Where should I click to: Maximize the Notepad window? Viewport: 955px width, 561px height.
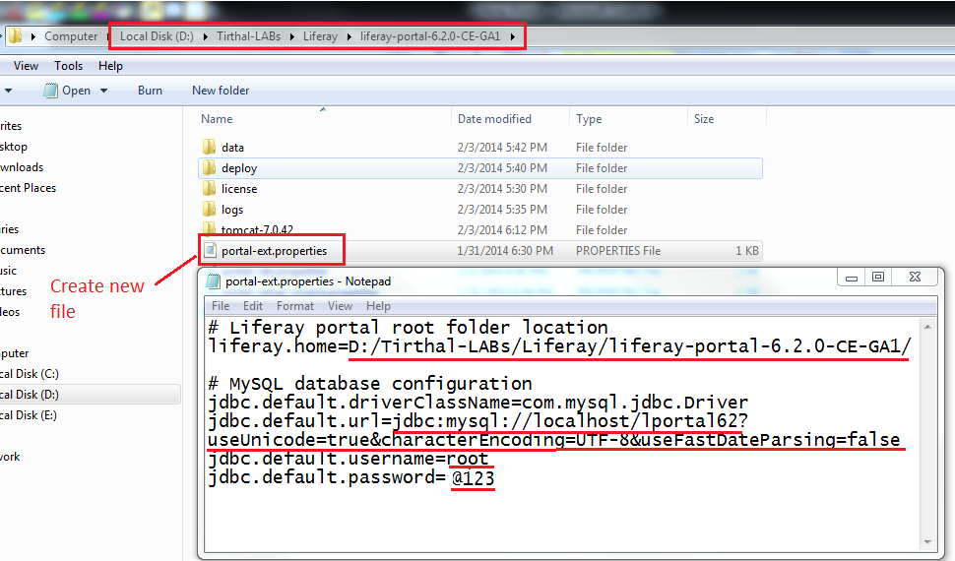tap(877, 278)
